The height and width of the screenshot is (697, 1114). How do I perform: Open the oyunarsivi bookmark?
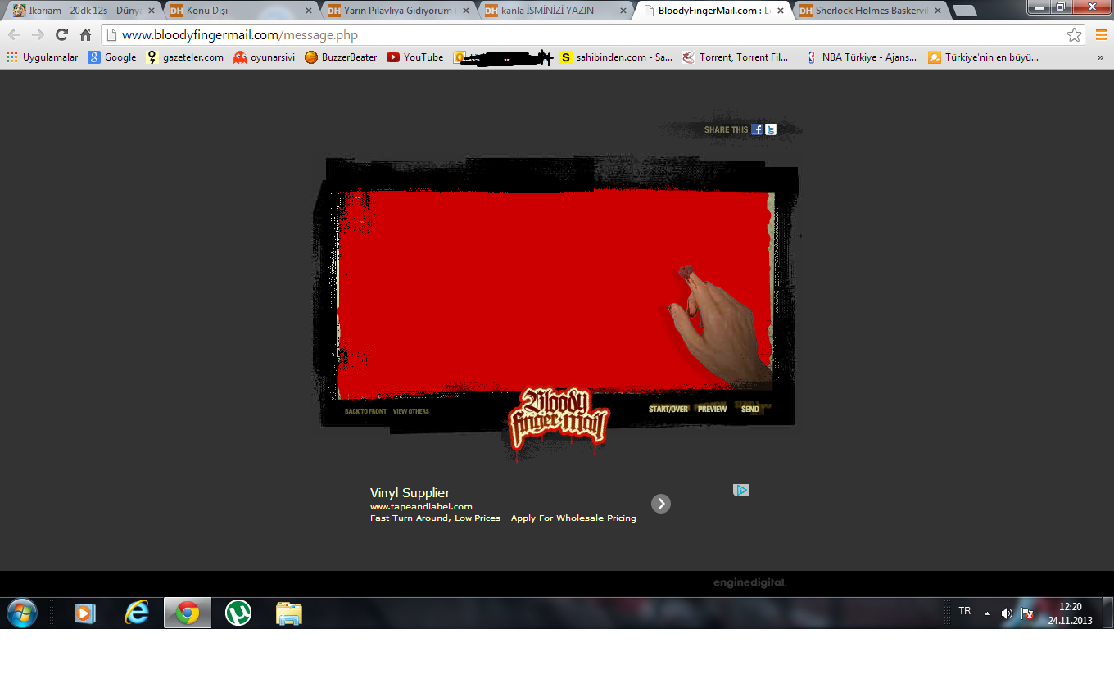[x=264, y=57]
